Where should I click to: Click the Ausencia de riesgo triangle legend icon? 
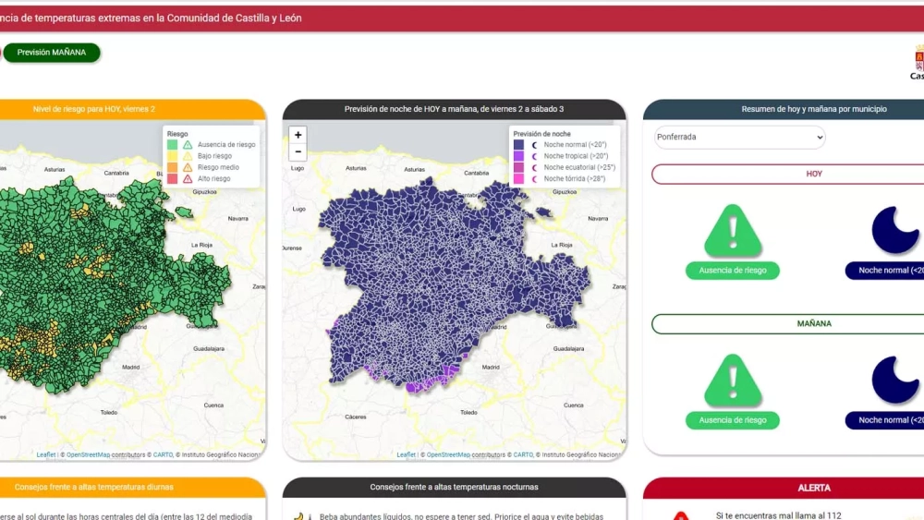(x=188, y=145)
